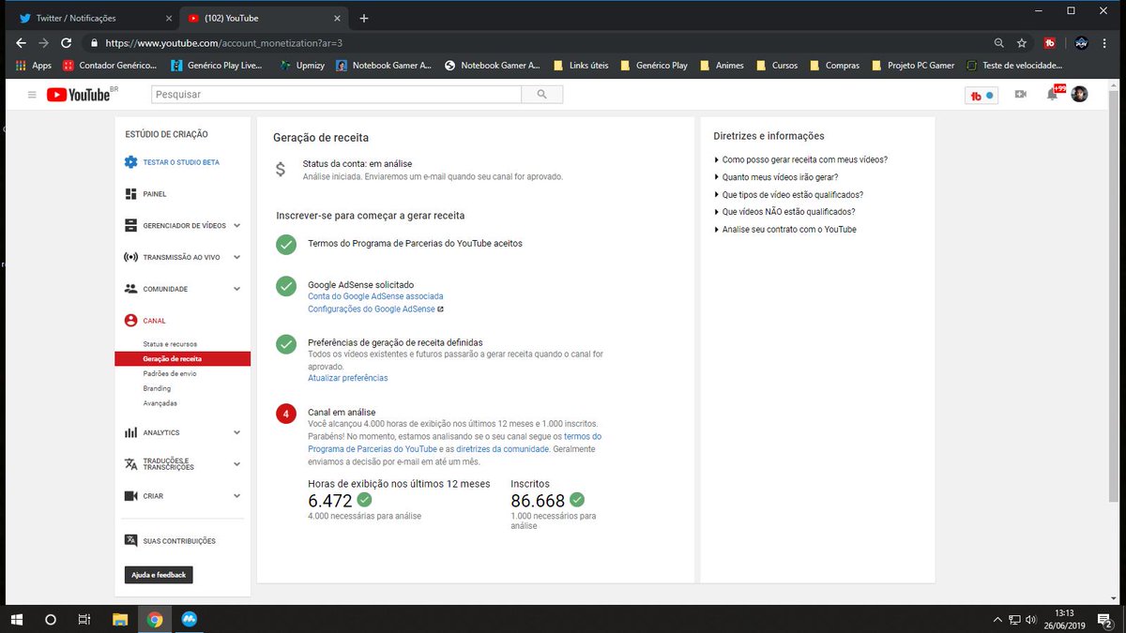
Task: Open diretrizes da comunidade link
Action: click(503, 449)
